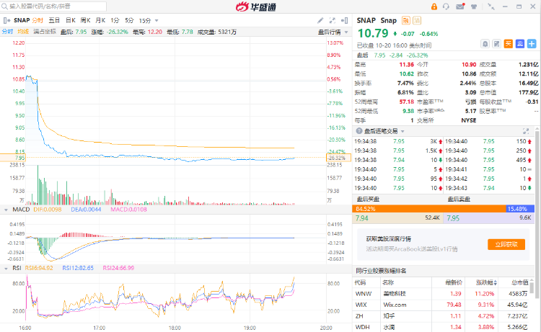Click the 最新价 column header
541x332 pixels.
click(454, 283)
